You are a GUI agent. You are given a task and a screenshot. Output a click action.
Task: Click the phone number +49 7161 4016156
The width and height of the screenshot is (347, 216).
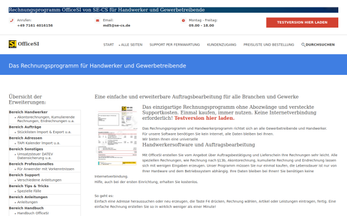point(35,25)
